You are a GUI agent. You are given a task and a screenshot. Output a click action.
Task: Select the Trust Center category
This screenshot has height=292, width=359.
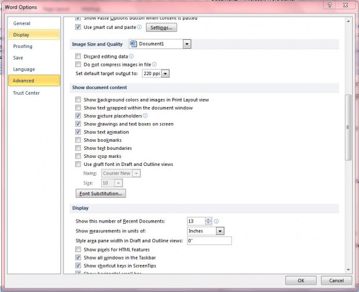(34, 93)
